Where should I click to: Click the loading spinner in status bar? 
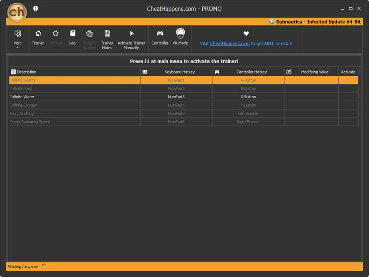(x=44, y=266)
